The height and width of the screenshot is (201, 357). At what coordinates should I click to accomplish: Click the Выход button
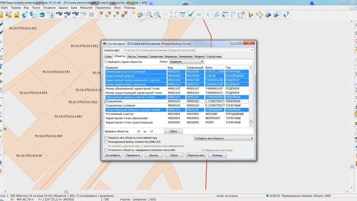tap(153, 155)
